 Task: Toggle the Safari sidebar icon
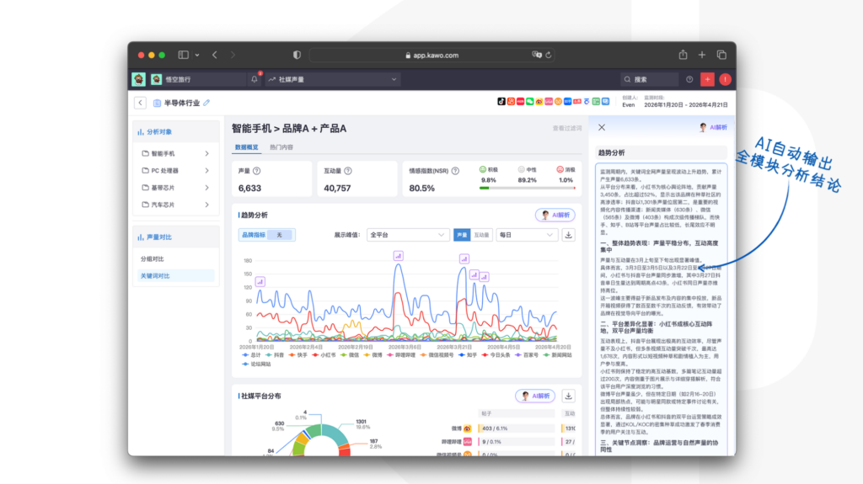coord(183,55)
